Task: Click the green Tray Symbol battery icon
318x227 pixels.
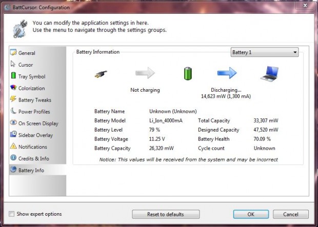Action: click(x=13, y=75)
